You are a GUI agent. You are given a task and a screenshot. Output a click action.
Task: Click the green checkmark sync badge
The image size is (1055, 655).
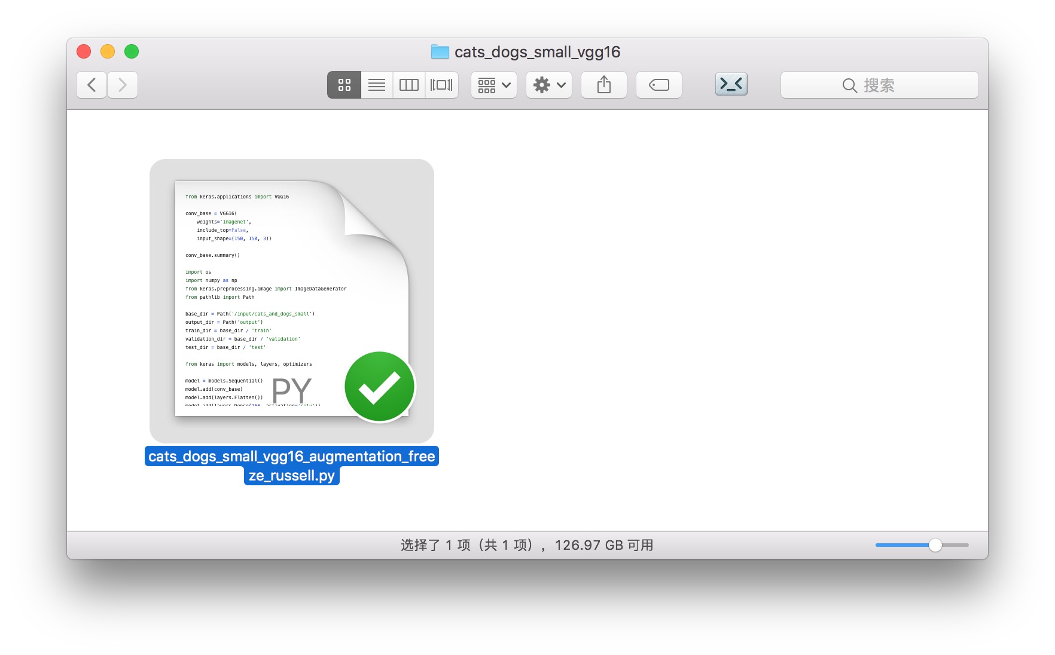point(380,387)
